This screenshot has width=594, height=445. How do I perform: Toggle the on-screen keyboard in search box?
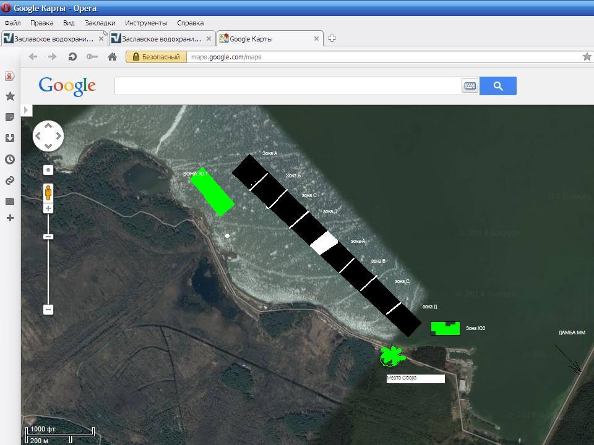click(x=470, y=86)
